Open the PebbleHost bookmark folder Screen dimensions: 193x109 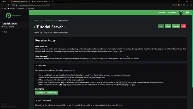pos(20,8)
